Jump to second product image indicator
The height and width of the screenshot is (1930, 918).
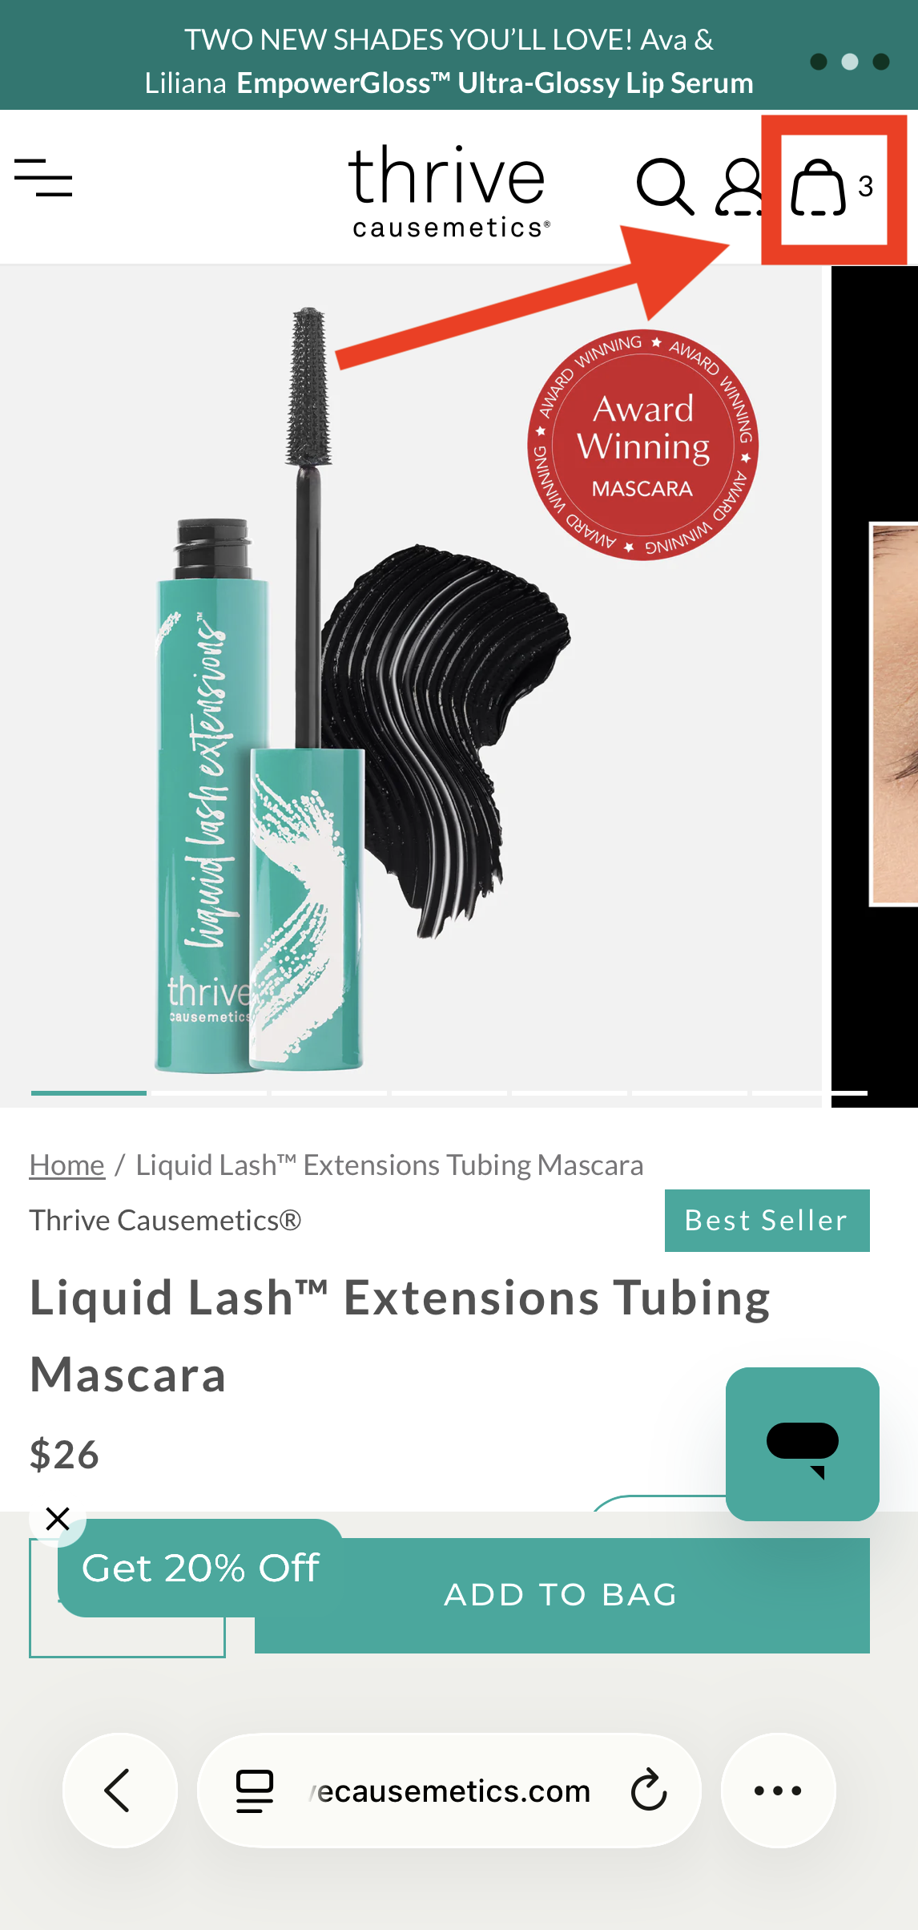tap(209, 1092)
